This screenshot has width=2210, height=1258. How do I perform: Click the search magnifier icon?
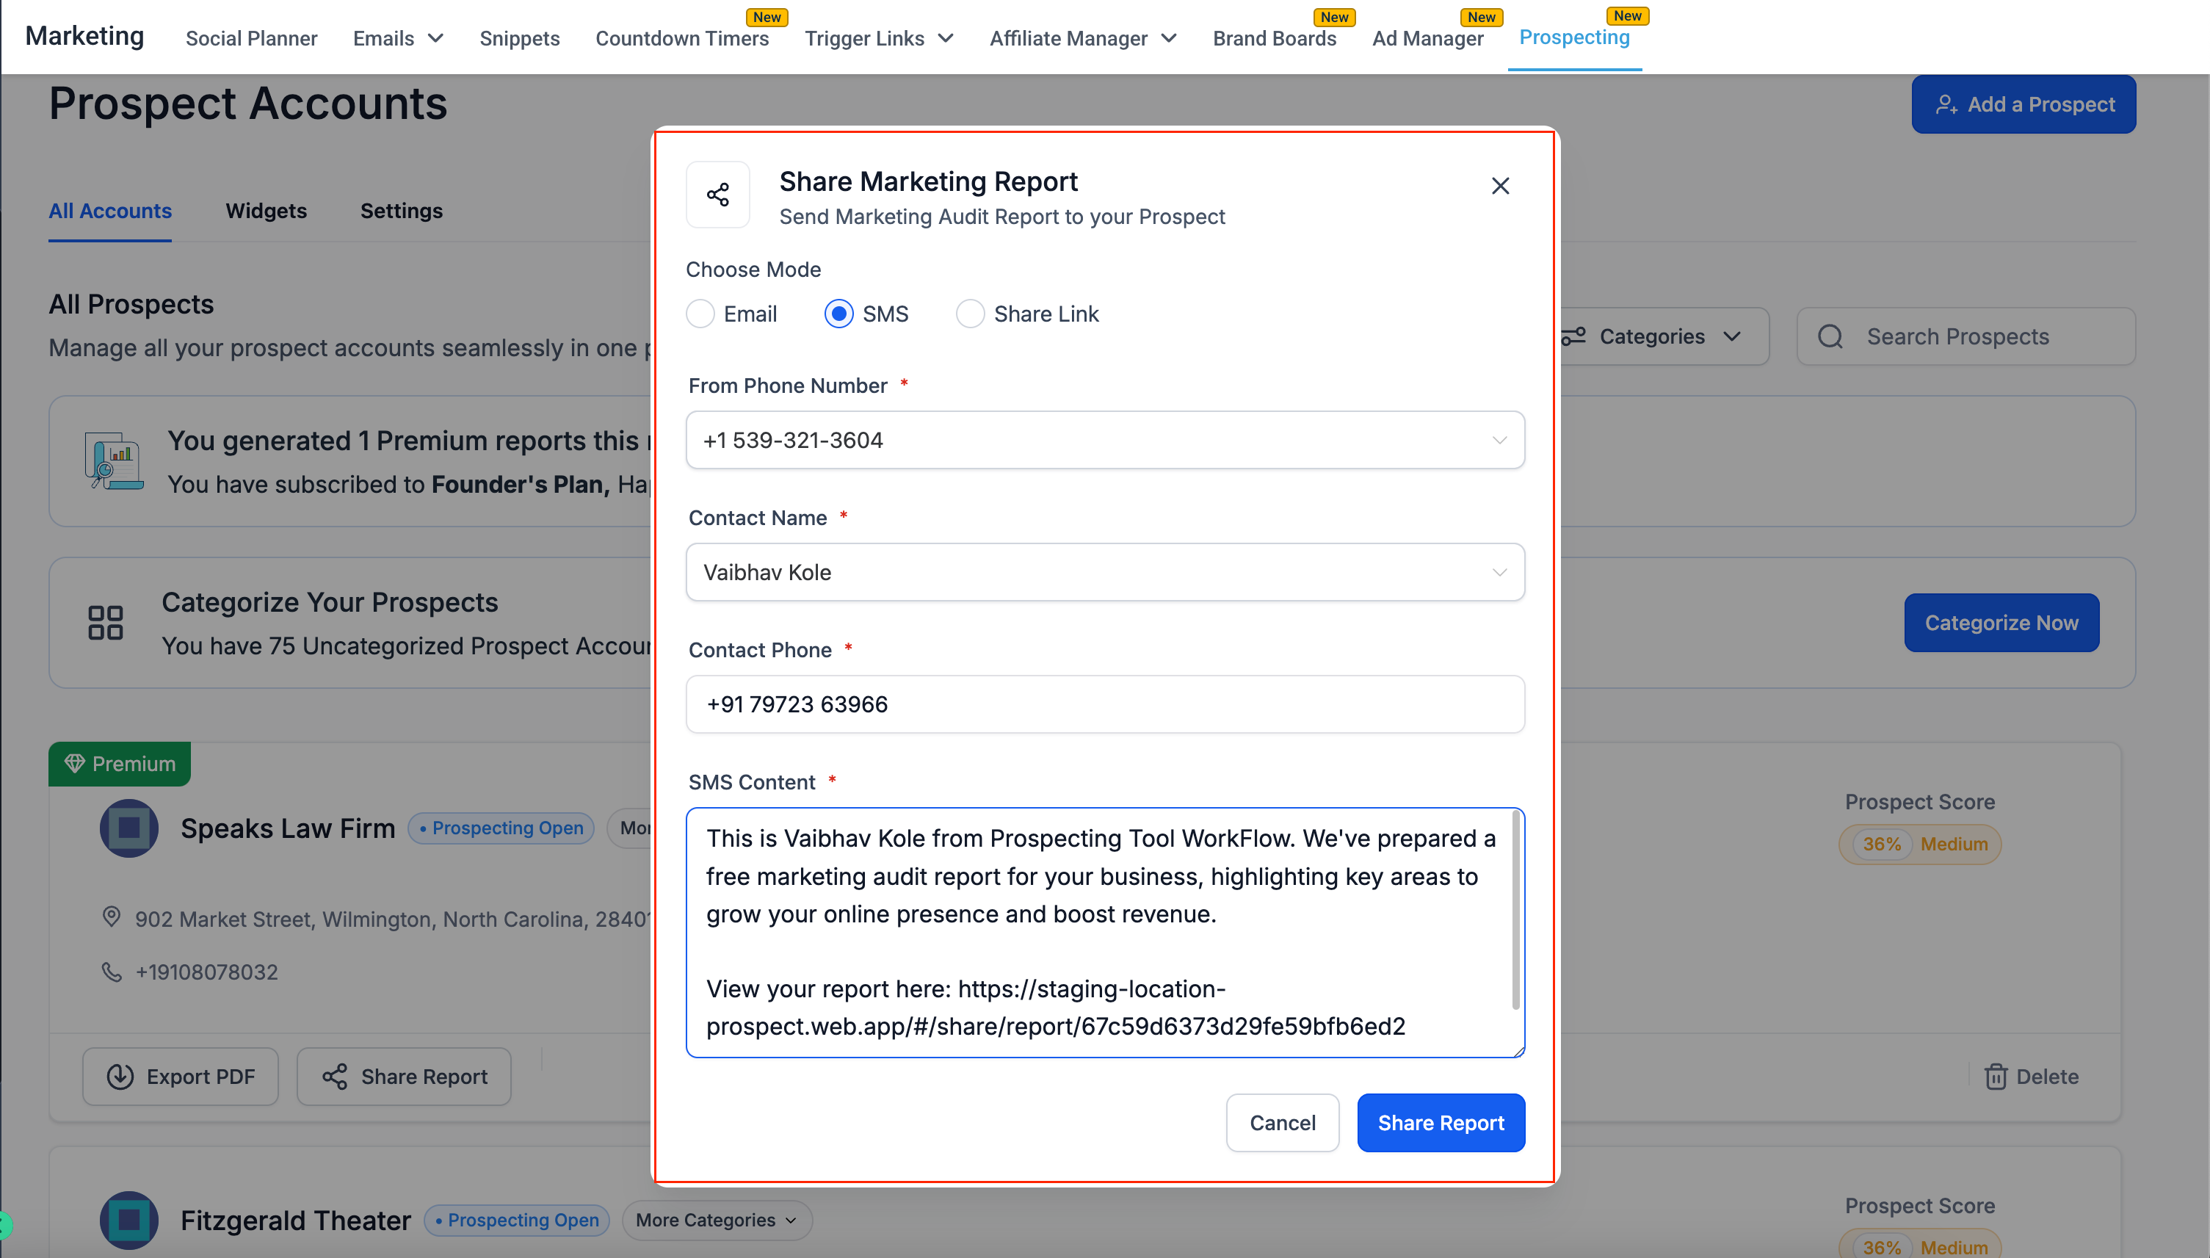[1830, 336]
